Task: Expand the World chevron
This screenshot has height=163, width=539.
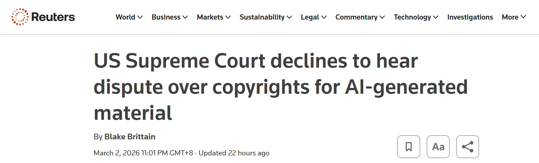Action: point(140,17)
